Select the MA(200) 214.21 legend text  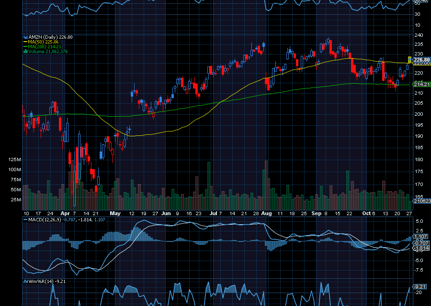click(45, 47)
